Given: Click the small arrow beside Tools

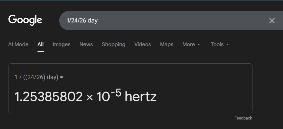Looking at the screenshot, I should point(227,45).
